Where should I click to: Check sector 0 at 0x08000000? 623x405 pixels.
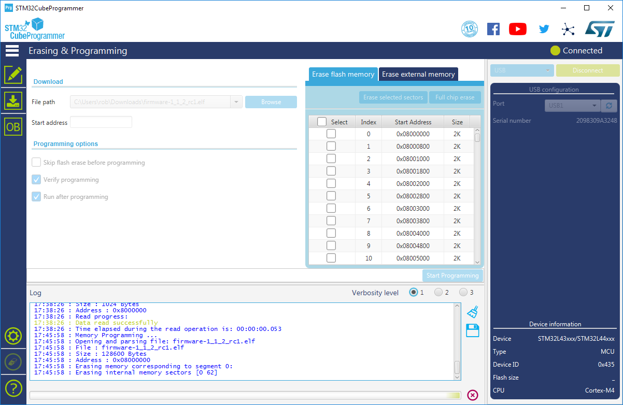coord(331,134)
